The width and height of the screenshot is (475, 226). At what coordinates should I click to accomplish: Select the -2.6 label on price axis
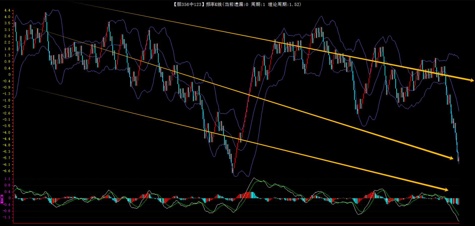tap(7, 113)
